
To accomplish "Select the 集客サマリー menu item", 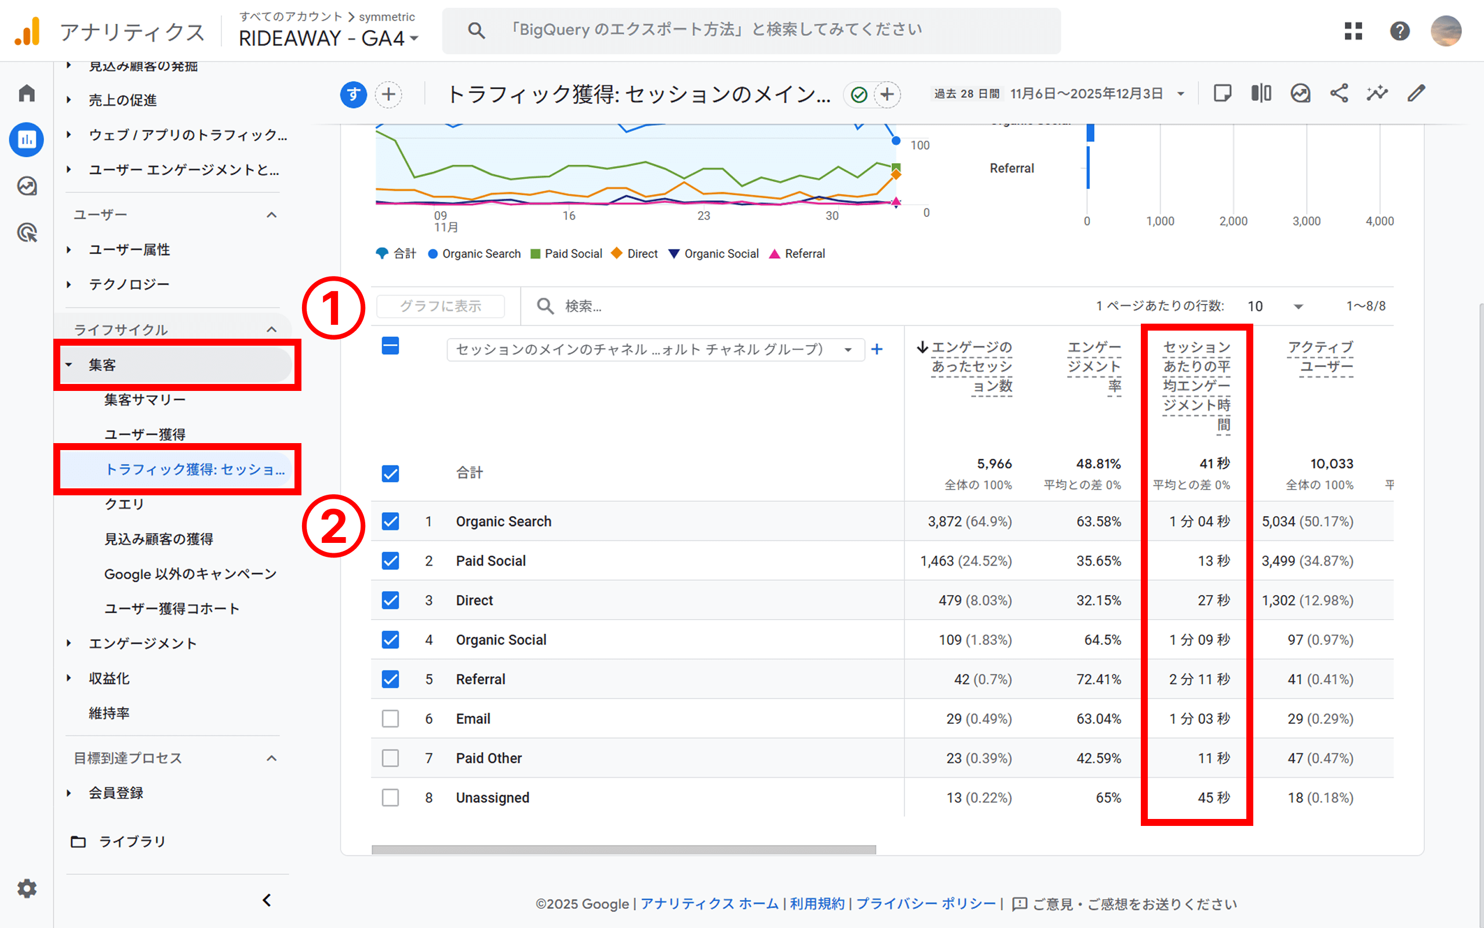I will (145, 399).
